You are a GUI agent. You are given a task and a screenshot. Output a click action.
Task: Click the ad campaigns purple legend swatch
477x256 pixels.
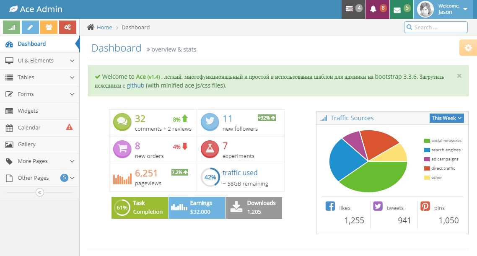click(x=427, y=159)
